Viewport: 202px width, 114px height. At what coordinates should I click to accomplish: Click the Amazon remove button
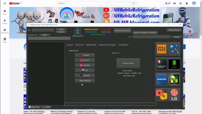(85, 75)
